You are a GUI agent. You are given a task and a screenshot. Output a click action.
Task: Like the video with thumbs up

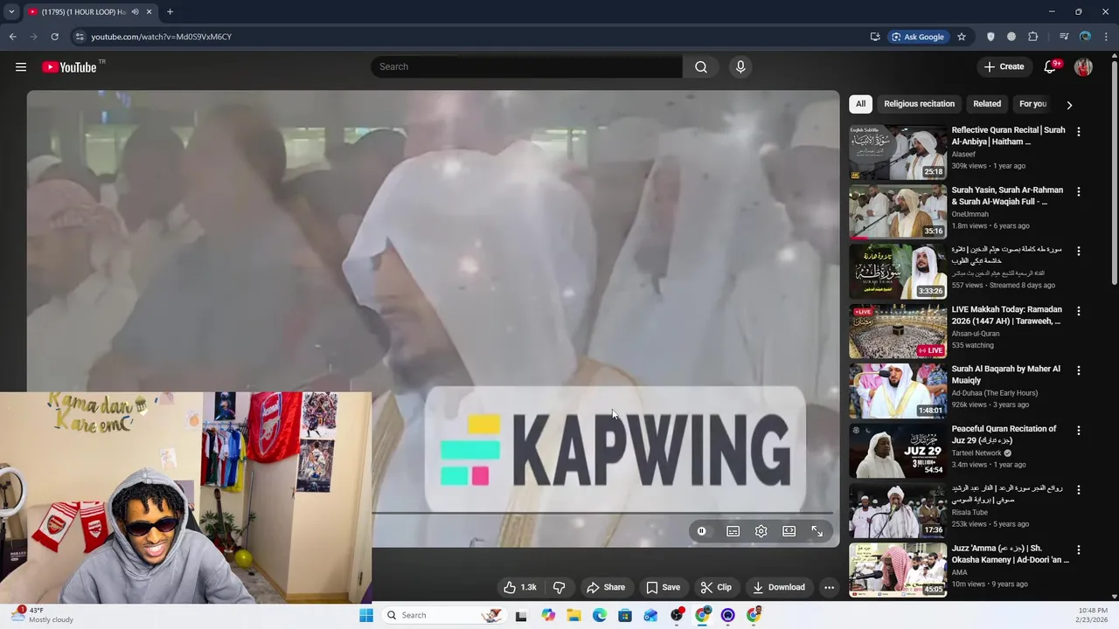[520, 587]
